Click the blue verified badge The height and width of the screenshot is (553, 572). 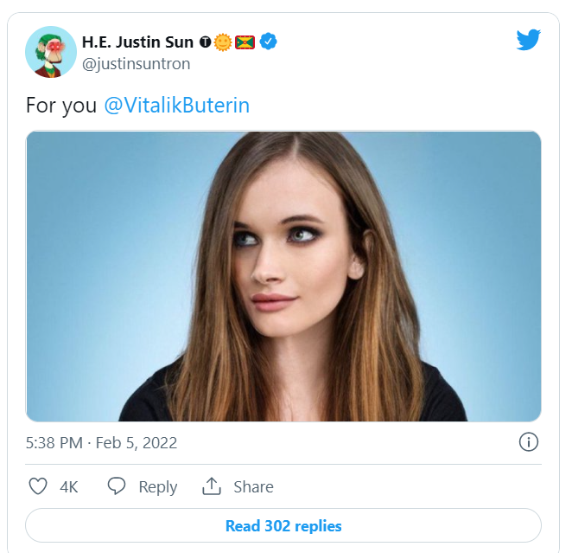pyautogui.click(x=269, y=42)
